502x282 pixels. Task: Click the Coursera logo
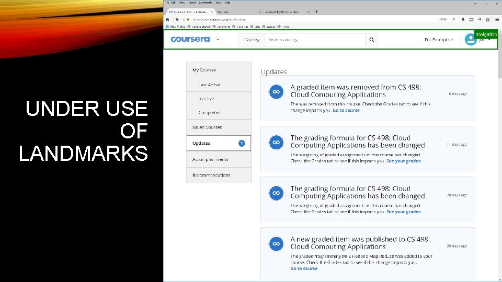click(x=190, y=39)
